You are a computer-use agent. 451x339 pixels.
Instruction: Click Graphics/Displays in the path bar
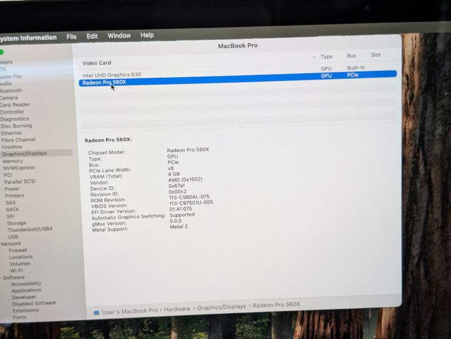click(222, 307)
